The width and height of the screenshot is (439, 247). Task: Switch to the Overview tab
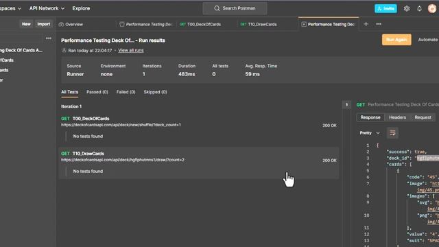tap(71, 25)
